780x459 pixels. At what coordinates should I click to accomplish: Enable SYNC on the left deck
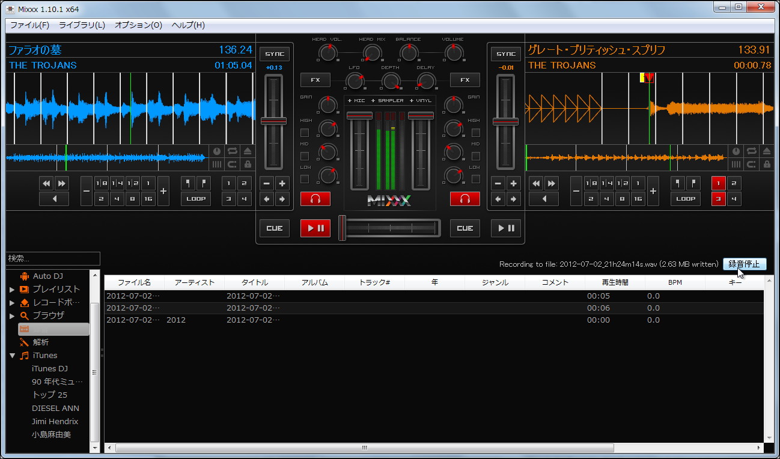point(274,53)
